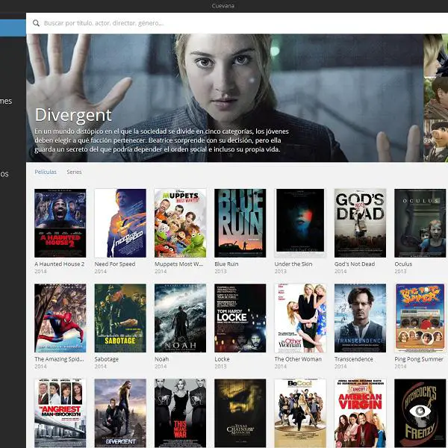Open Need For Speed poster
Viewport: 448px width, 448px height.
[120, 223]
